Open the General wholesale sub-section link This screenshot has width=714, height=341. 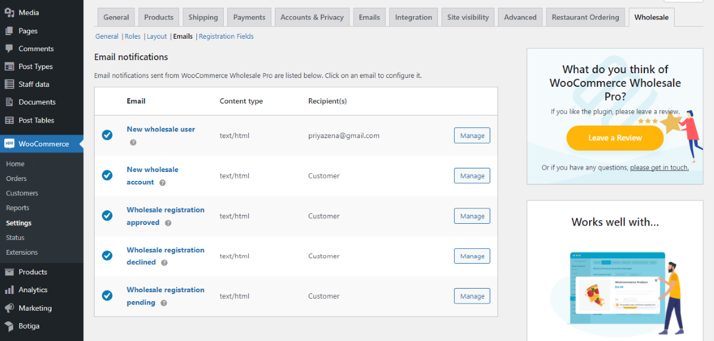point(107,36)
